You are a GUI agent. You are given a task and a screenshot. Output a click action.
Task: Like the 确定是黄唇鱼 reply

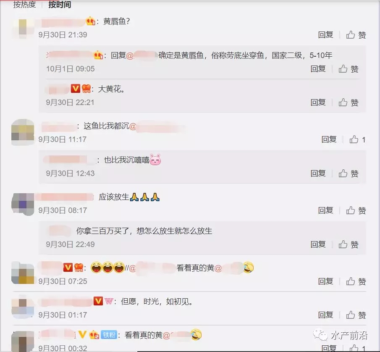tap(348, 69)
